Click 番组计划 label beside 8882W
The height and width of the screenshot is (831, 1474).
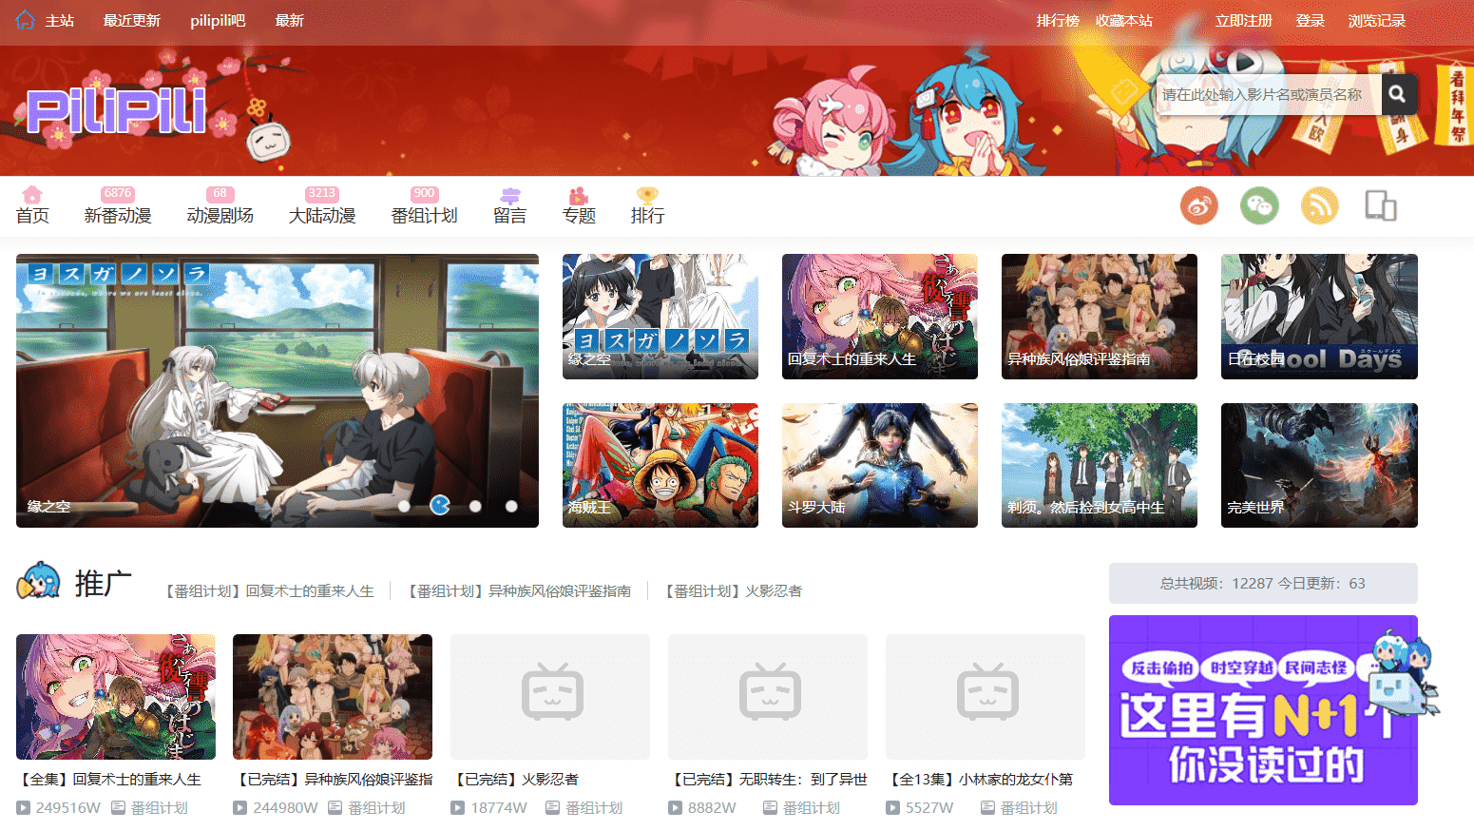pos(812,808)
